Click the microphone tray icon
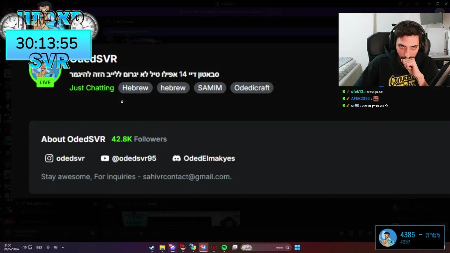 (48, 247)
